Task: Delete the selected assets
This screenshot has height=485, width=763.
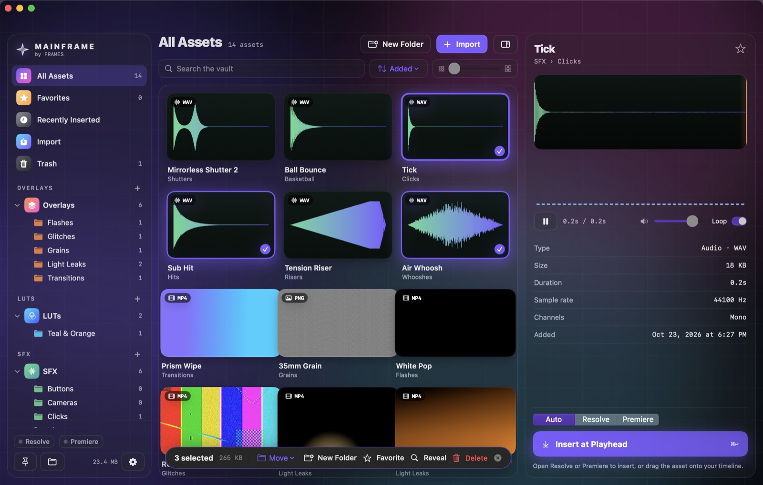Action: (x=470, y=458)
